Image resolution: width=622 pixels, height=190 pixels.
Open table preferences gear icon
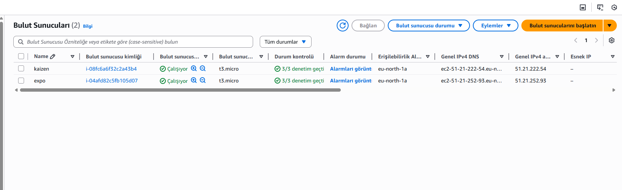click(612, 40)
